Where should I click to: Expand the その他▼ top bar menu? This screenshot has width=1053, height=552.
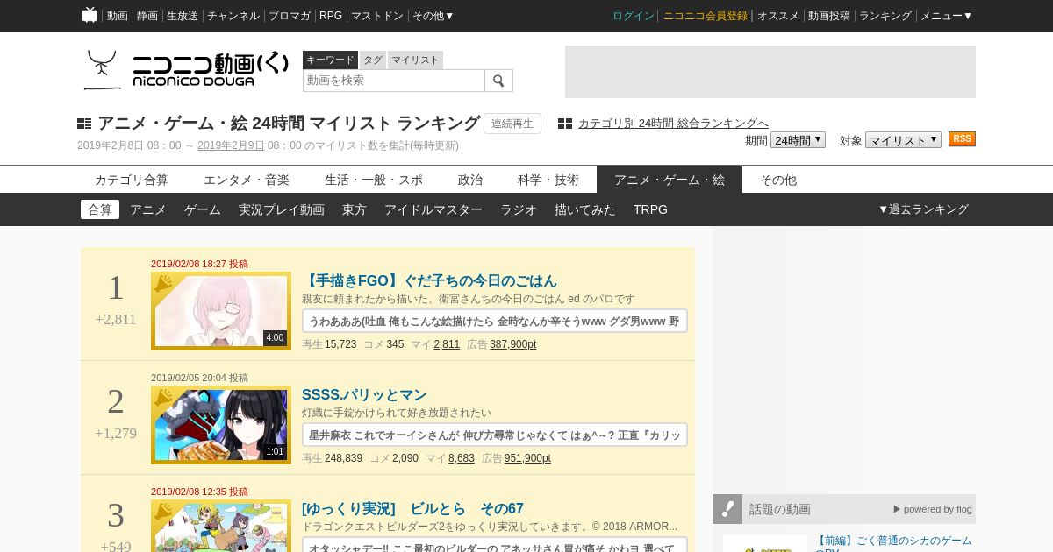pos(433,16)
